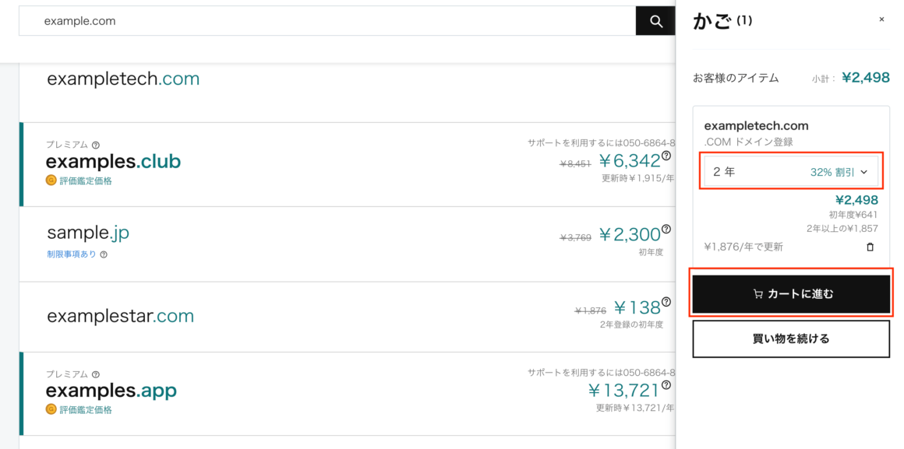Click restrictions help icon under sample.jp
Screen dimensions: 904x449
[104, 254]
